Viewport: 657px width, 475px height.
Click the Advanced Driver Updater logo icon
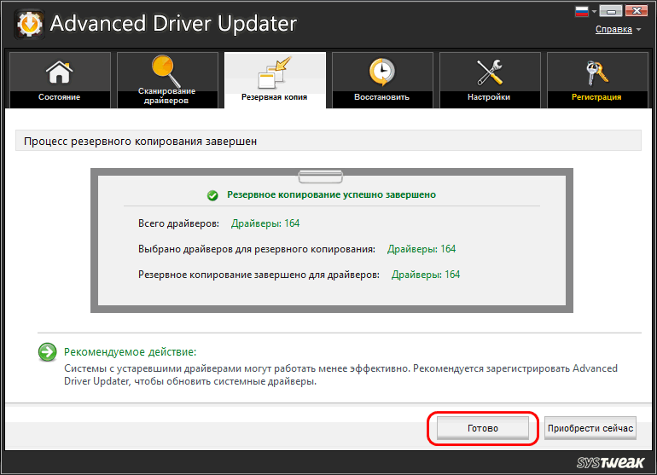(29, 24)
